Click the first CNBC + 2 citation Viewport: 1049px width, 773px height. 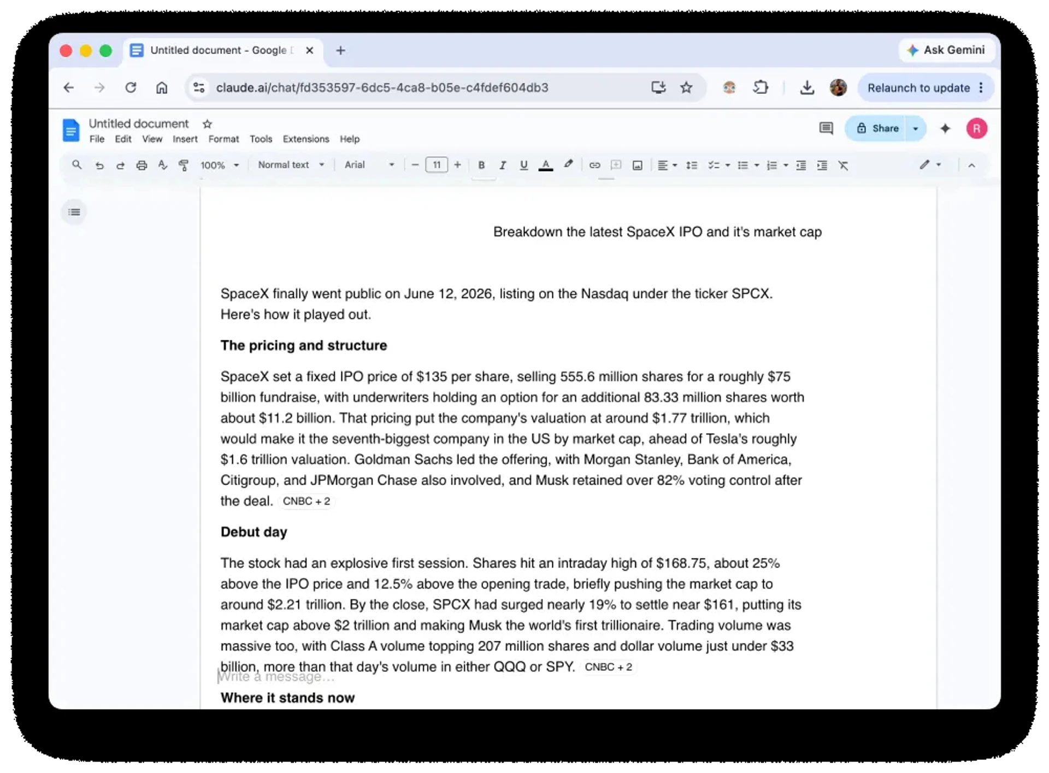click(x=307, y=501)
